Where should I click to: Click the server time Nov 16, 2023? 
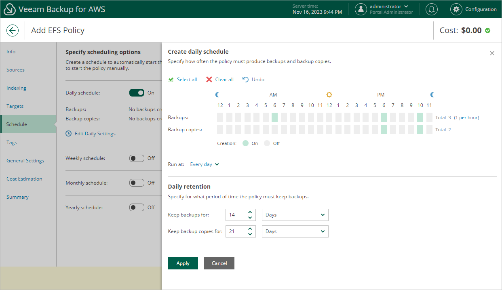tap(317, 12)
